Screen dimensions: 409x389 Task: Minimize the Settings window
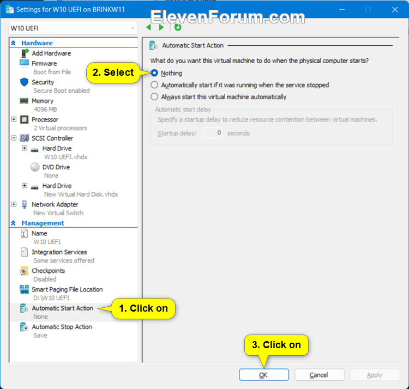point(342,10)
